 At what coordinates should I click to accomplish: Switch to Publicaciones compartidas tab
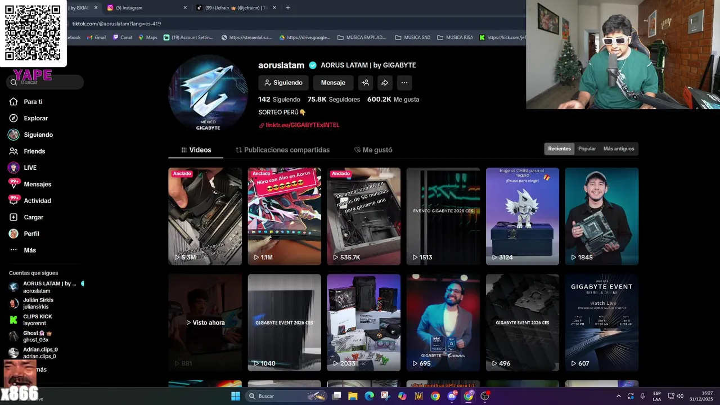pos(282,150)
